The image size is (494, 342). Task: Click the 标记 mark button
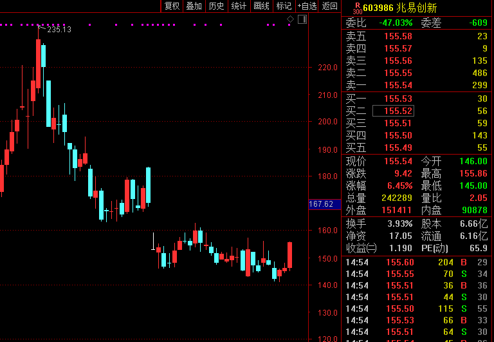tap(284, 6)
